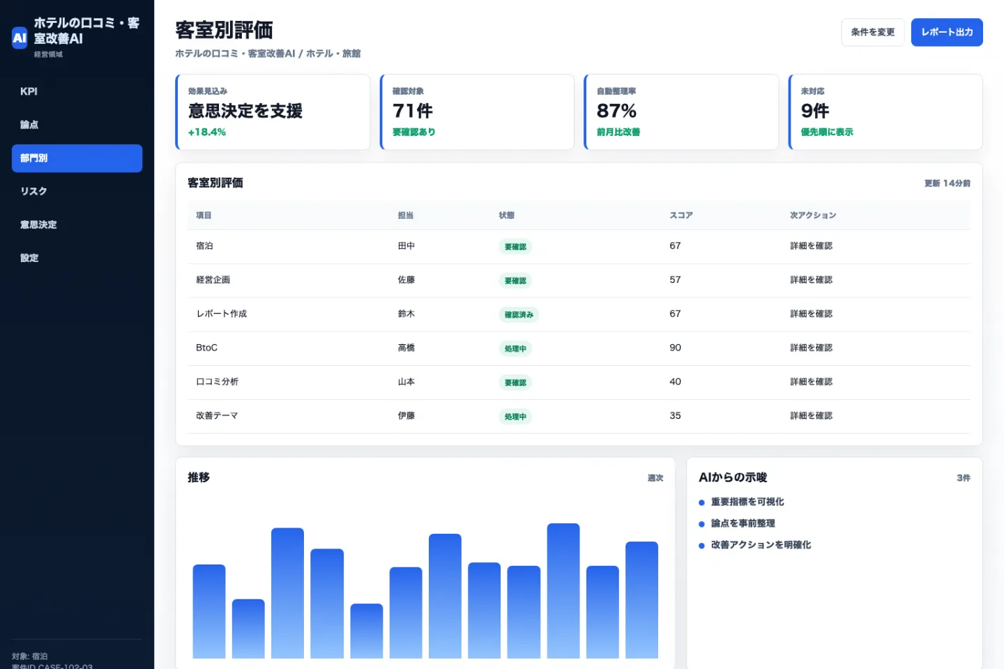Click the 確認済み status badge for 鈴木

pos(519,314)
